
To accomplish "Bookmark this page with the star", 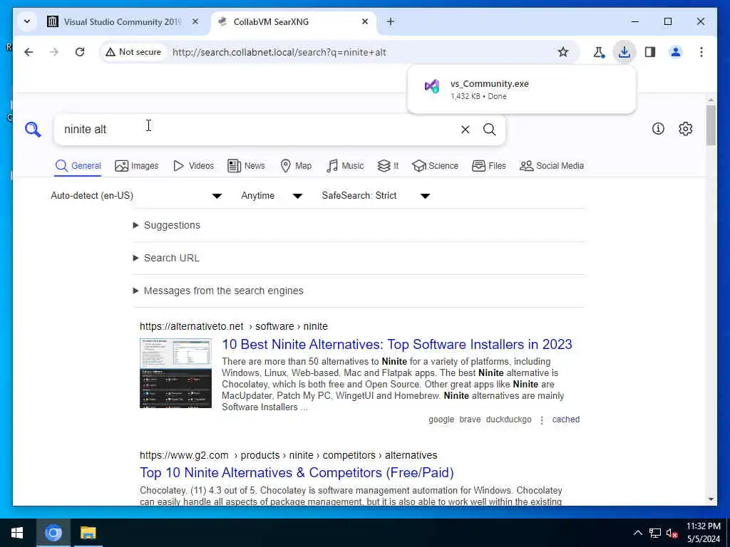I will point(563,52).
